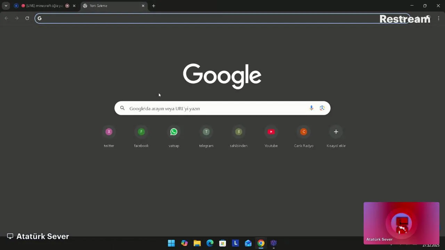Go back to previous page
This screenshot has height=250, width=445.
[6, 18]
